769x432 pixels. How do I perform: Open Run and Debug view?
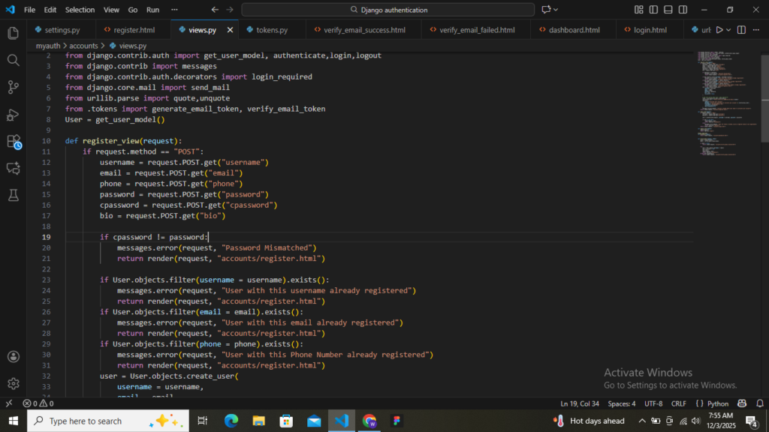[x=12, y=115]
